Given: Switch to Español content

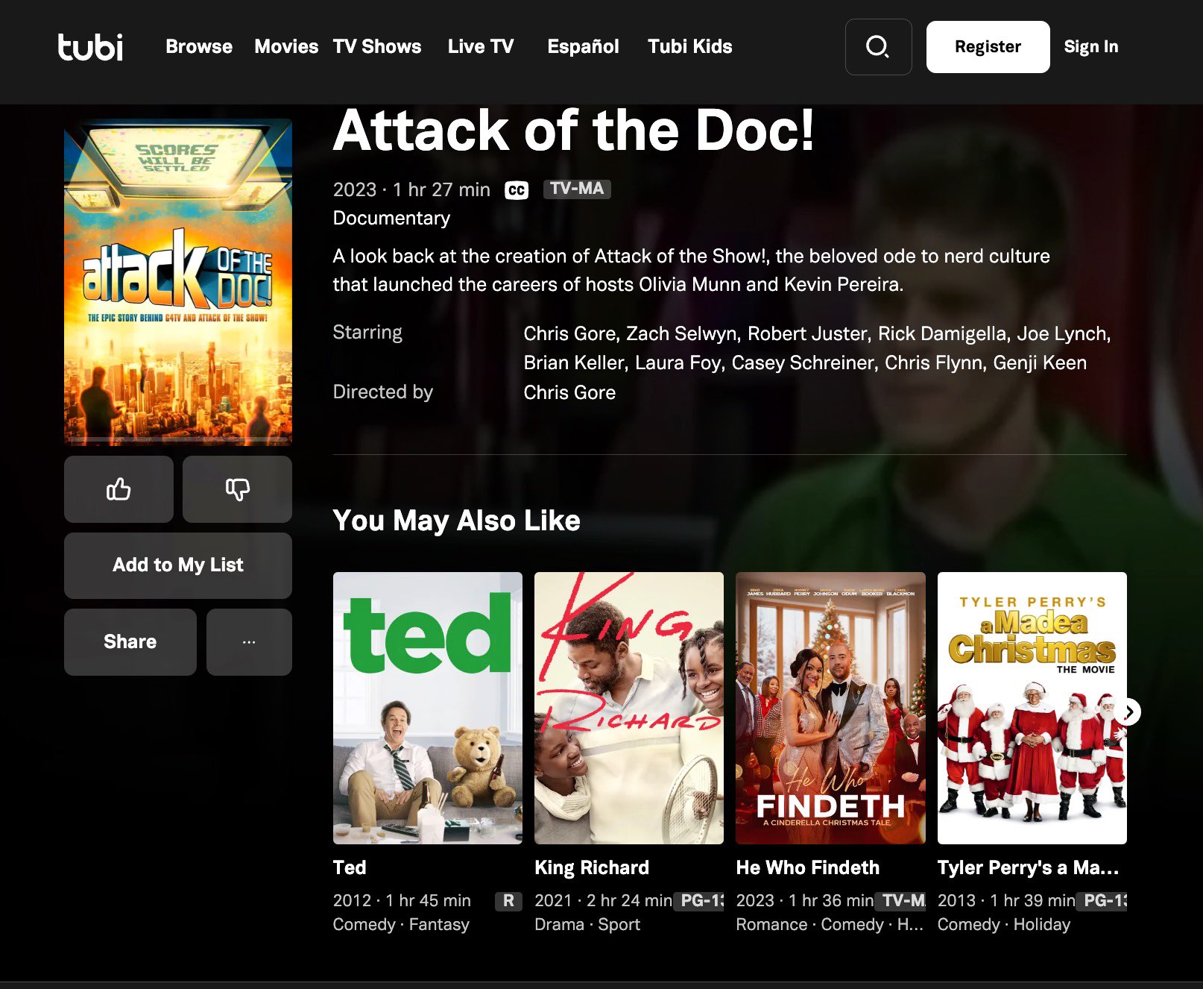Looking at the screenshot, I should click(x=583, y=46).
